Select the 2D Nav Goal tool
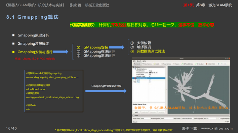238x133 pixels. point(199,64)
